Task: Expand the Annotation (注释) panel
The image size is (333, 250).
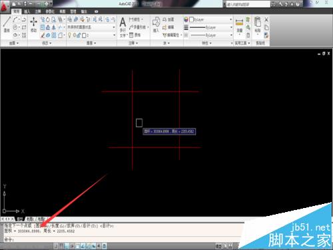Action: [133, 43]
